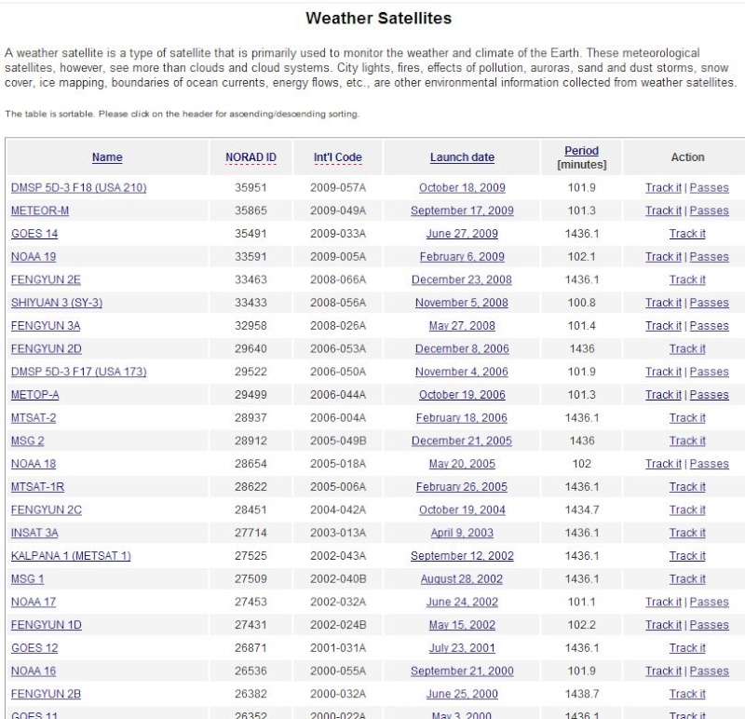View Passes for NOAA 17
The height and width of the screenshot is (719, 745).
point(709,602)
